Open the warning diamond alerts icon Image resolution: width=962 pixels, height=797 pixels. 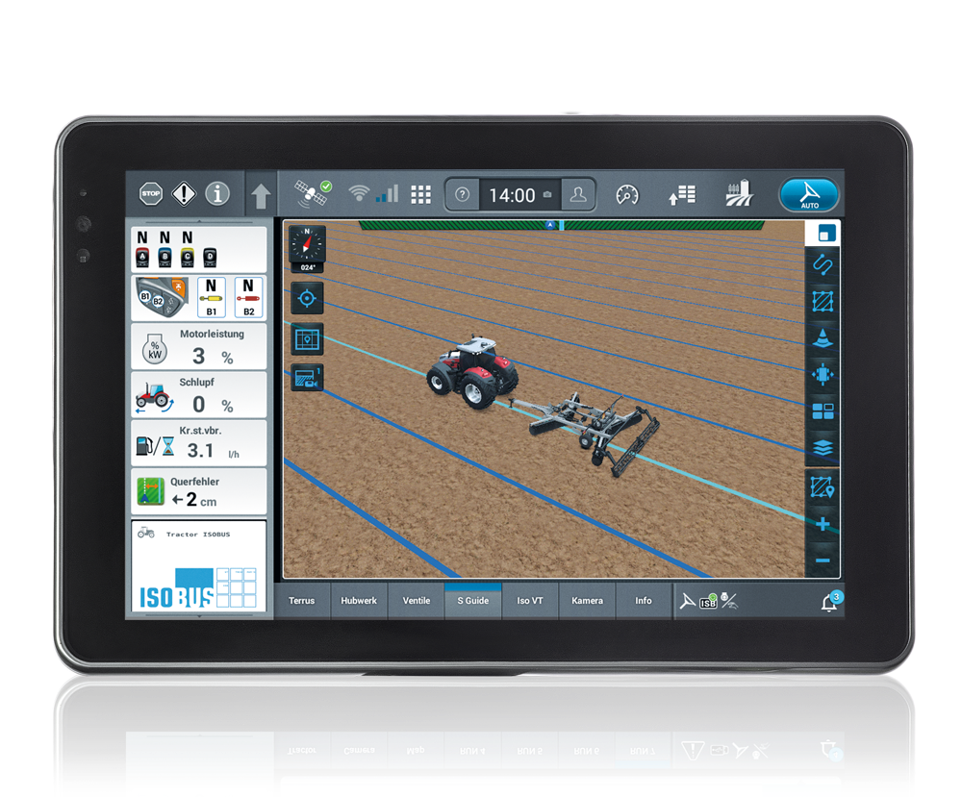(184, 194)
